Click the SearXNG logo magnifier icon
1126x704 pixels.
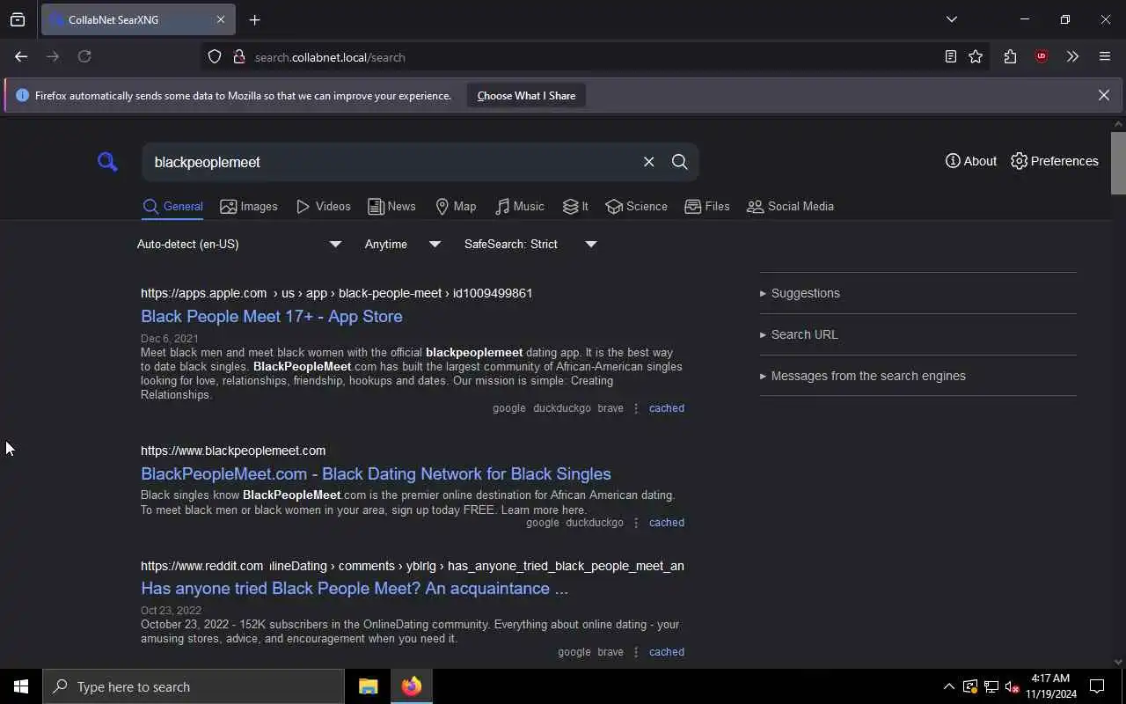pos(107,162)
